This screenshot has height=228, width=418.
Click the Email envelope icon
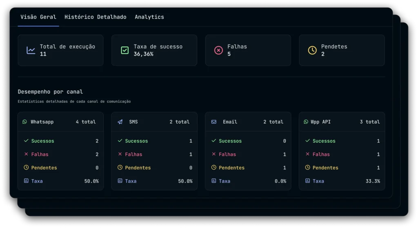(214, 122)
